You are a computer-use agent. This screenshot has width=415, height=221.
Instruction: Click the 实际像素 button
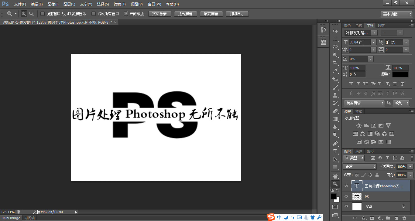(159, 14)
